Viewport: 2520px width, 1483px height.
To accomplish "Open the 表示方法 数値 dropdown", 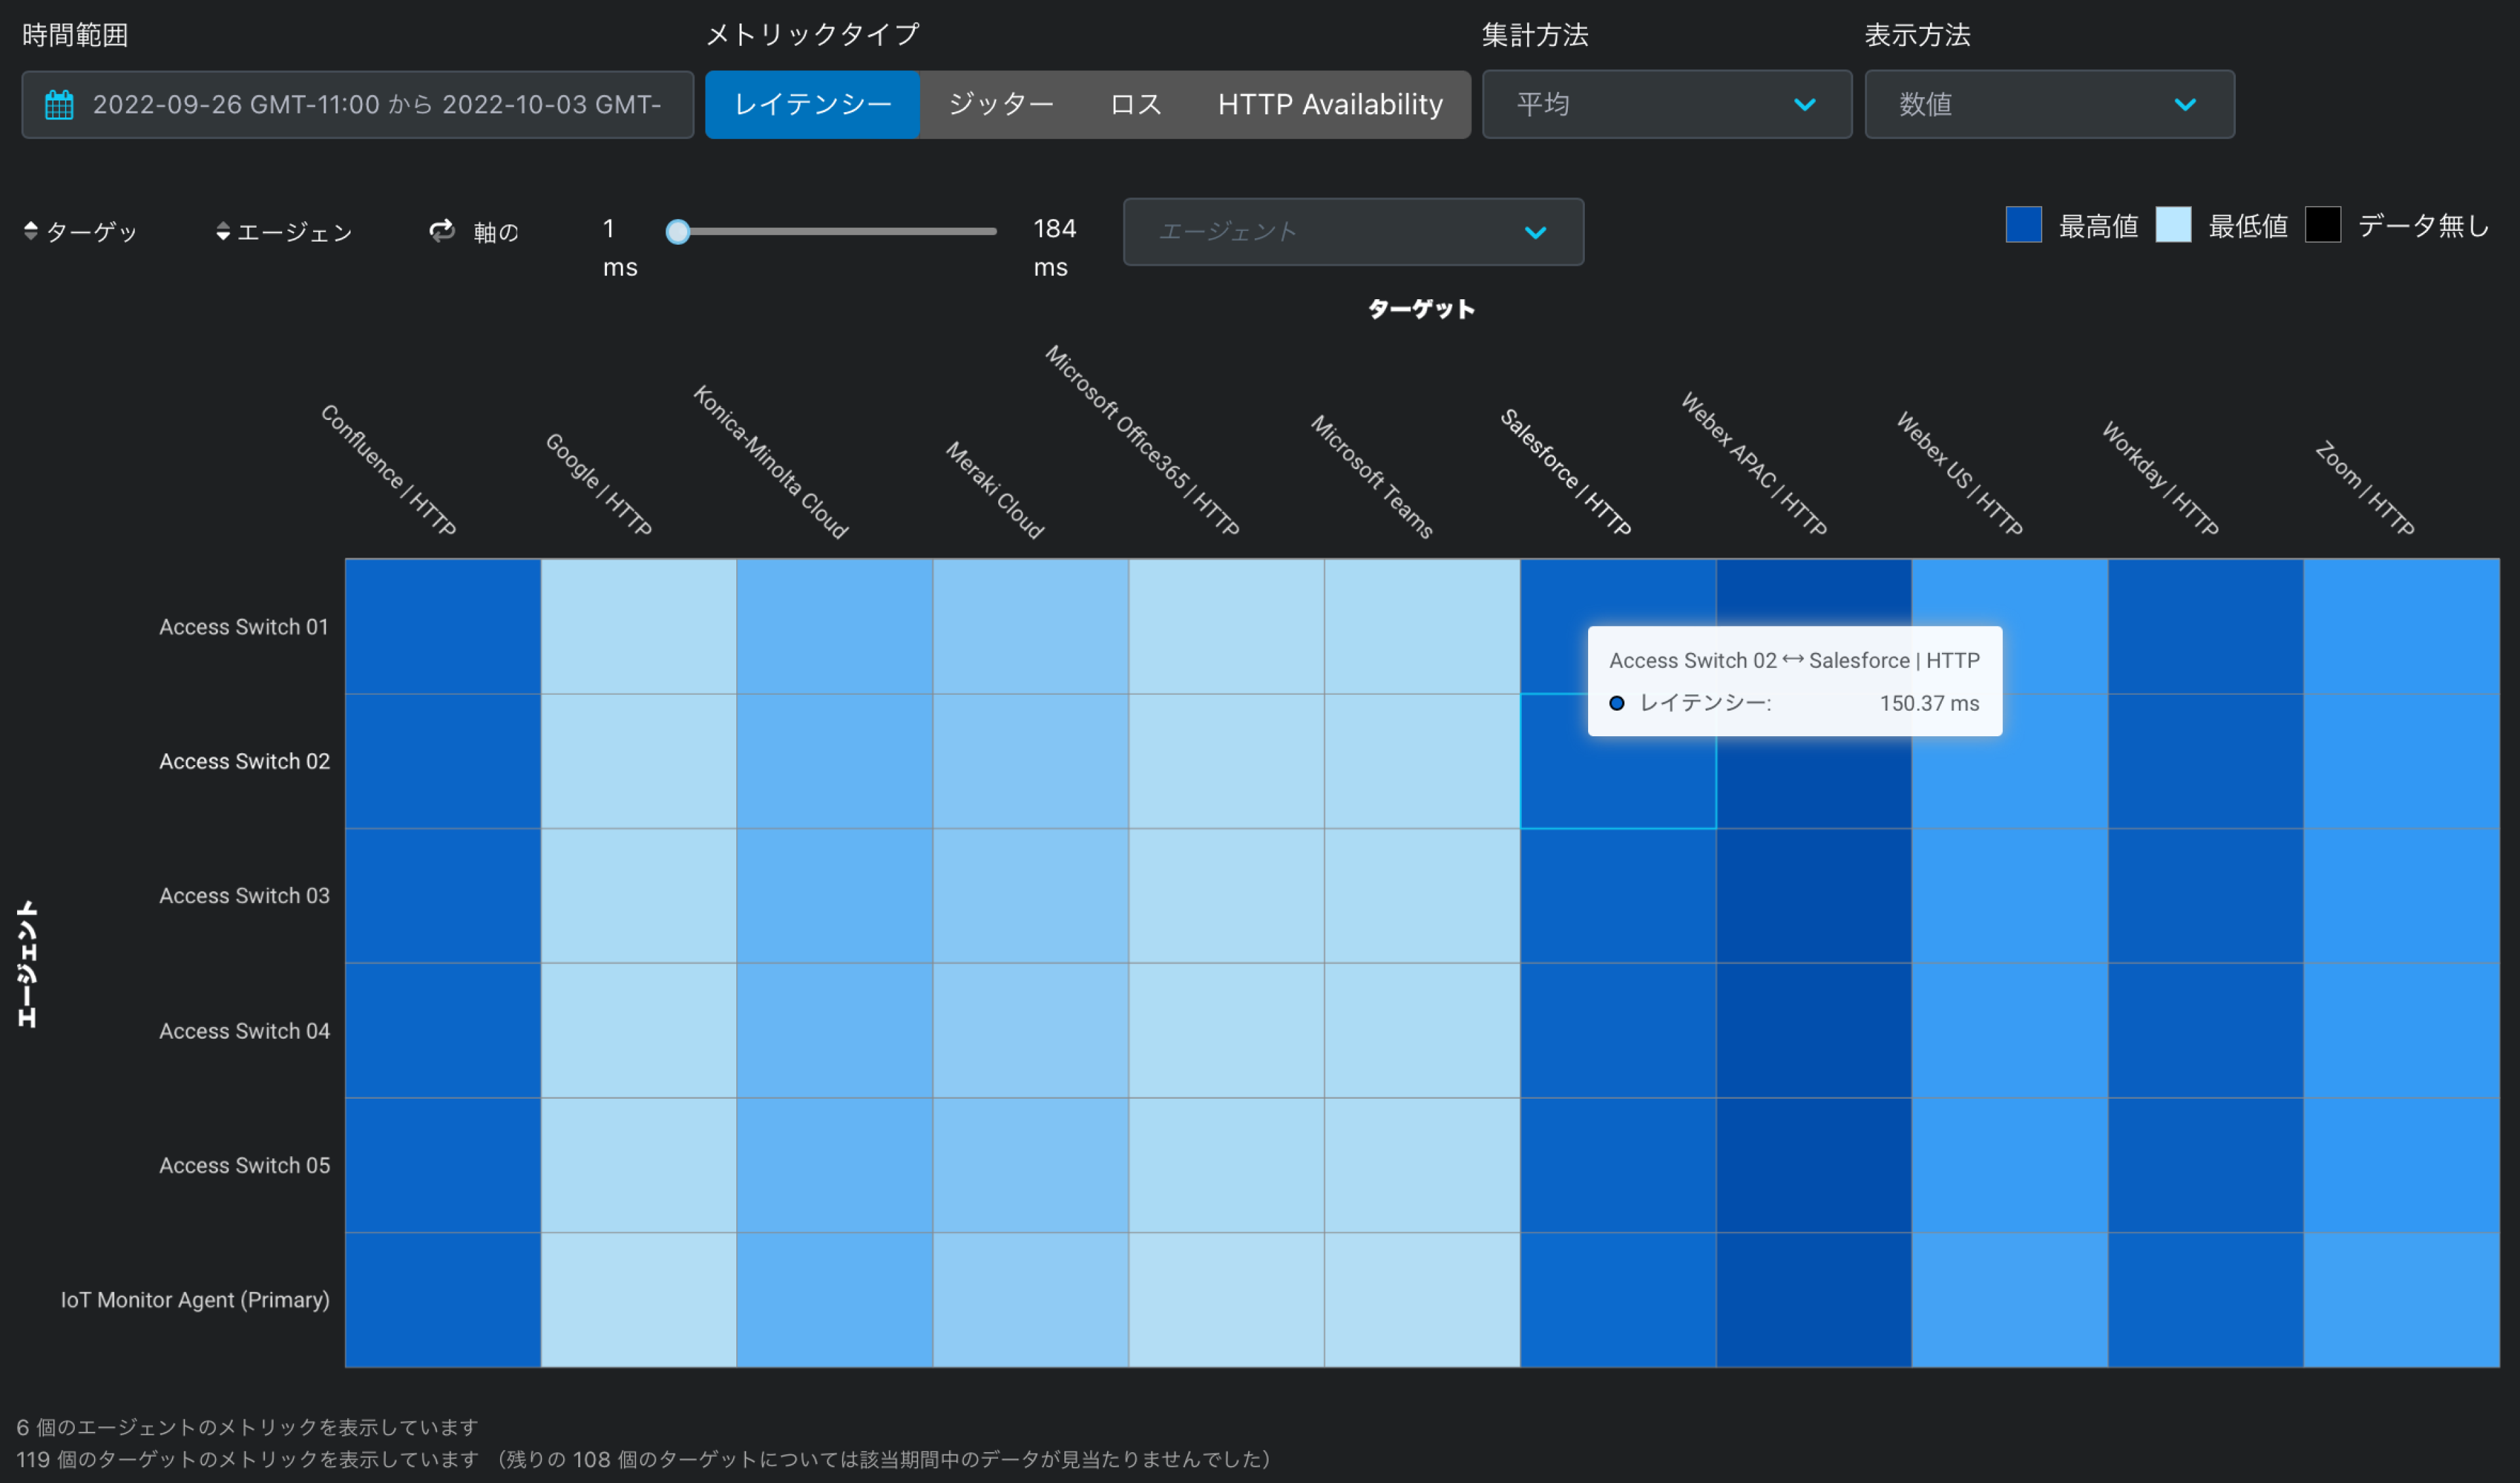I will (x=2049, y=104).
